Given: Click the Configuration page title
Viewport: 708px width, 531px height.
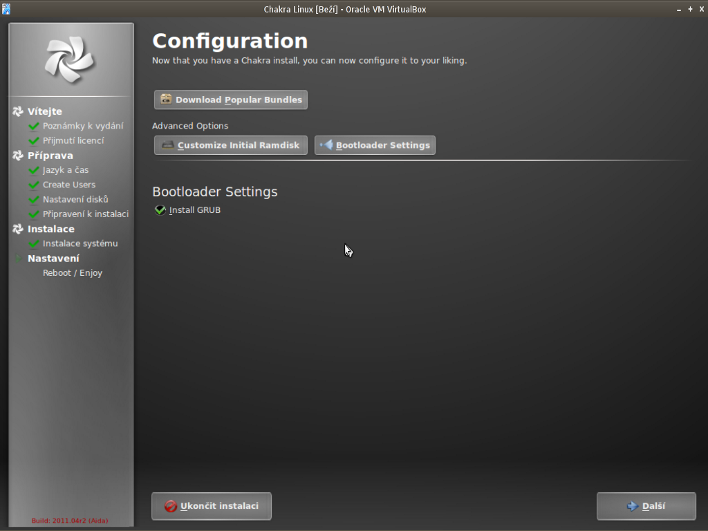Looking at the screenshot, I should (230, 41).
